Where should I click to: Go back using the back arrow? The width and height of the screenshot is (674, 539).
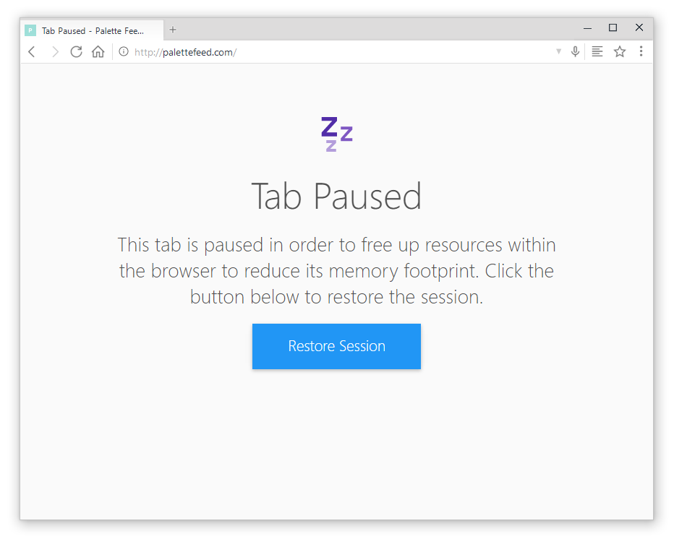[x=31, y=52]
